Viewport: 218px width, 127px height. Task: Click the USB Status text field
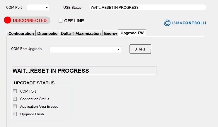point(148,7)
